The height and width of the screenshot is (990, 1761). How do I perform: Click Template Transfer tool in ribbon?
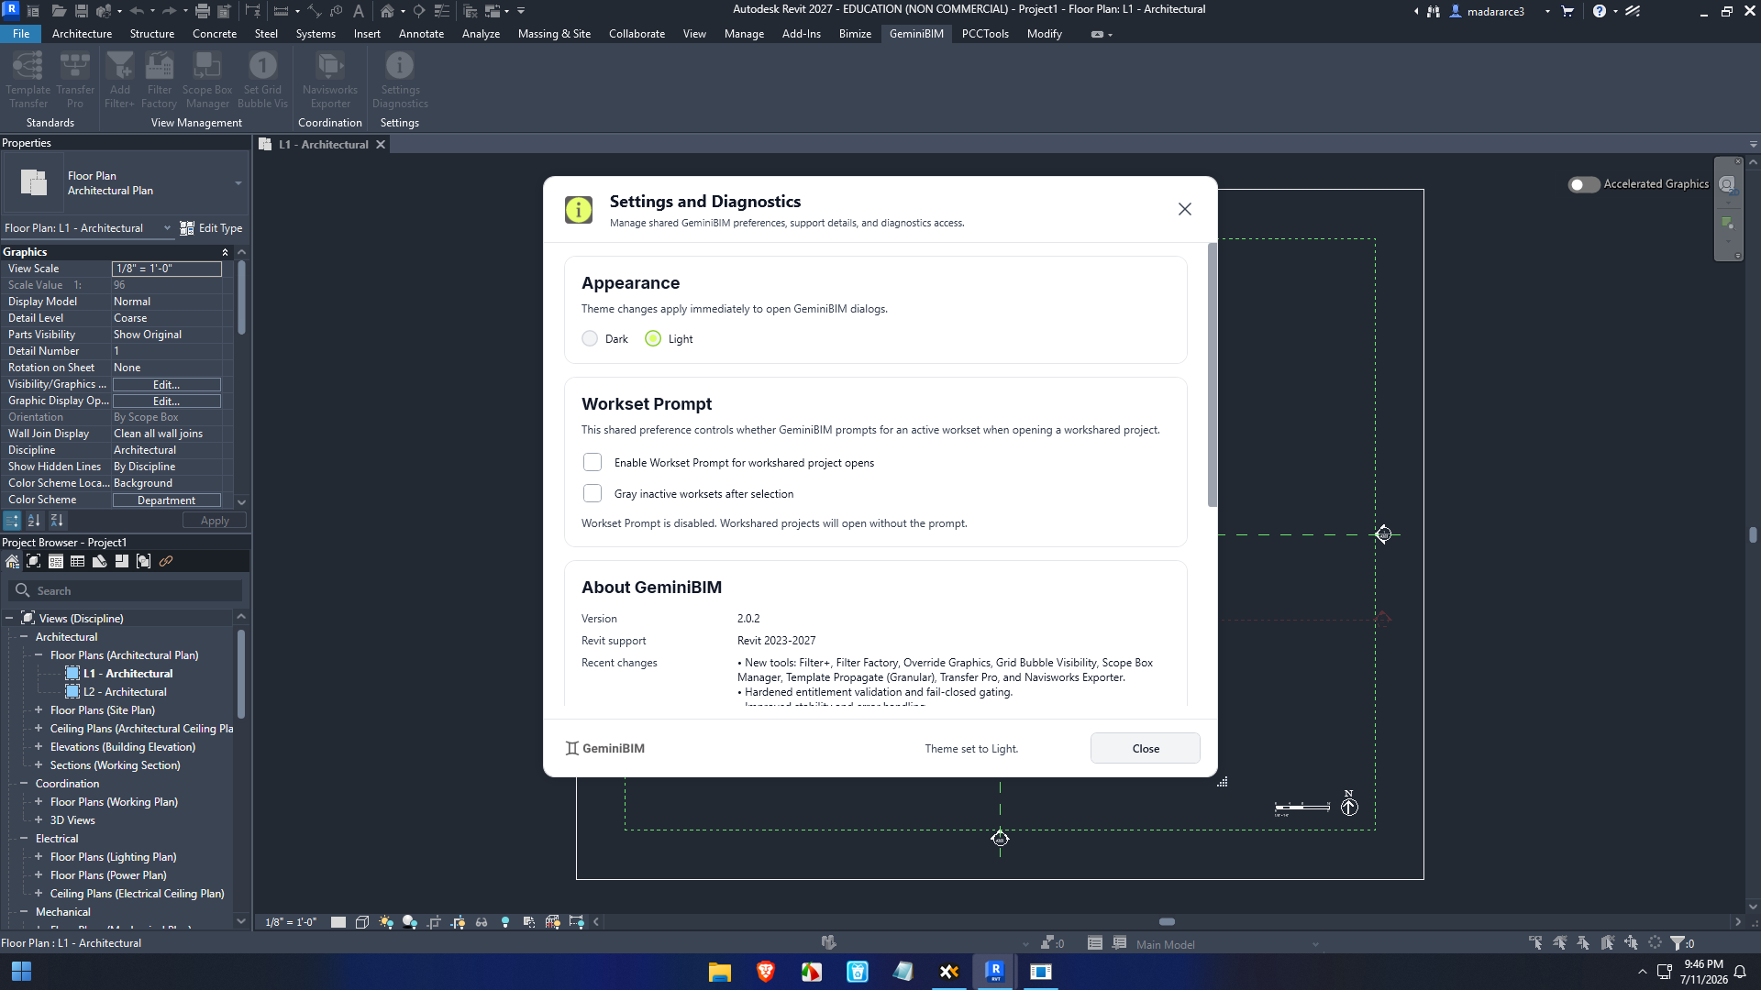[x=28, y=80]
